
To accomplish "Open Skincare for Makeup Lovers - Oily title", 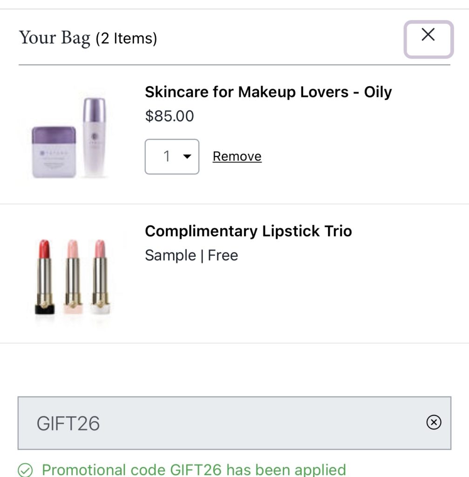I will point(268,92).
